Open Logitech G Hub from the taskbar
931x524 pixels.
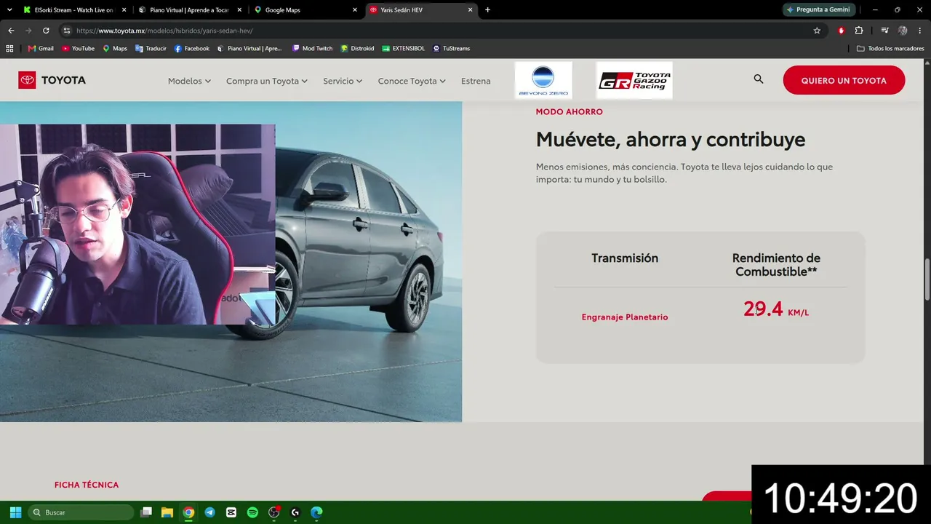pyautogui.click(x=295, y=512)
